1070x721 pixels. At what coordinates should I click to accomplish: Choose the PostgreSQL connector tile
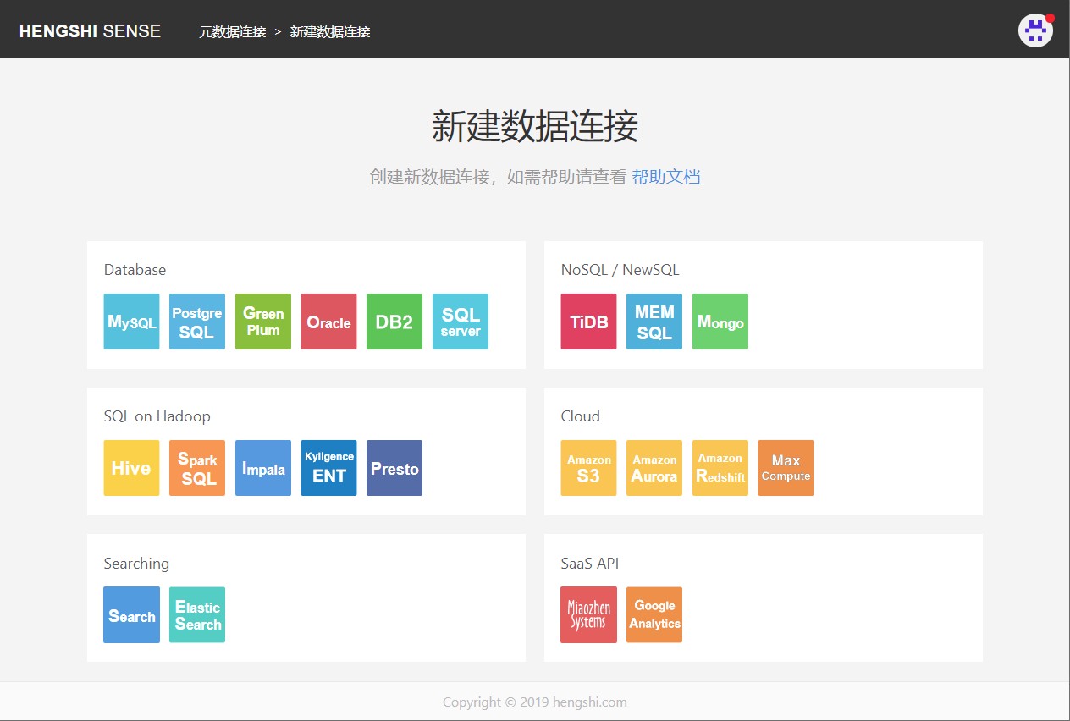tap(197, 322)
